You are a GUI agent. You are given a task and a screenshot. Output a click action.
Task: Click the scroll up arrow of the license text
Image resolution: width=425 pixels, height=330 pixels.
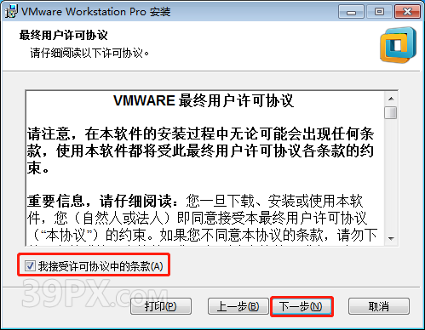(x=391, y=99)
